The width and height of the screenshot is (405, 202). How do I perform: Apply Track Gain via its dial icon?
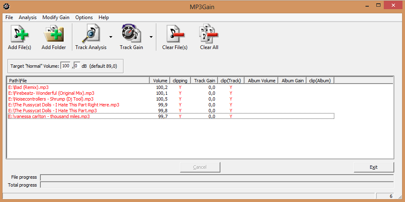pyautogui.click(x=131, y=33)
